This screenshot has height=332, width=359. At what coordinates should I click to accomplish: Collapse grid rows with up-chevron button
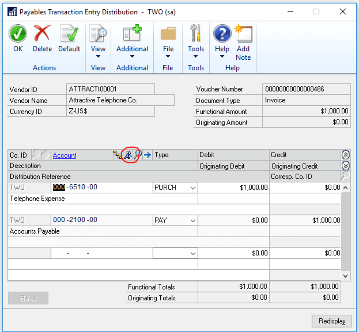(x=346, y=155)
